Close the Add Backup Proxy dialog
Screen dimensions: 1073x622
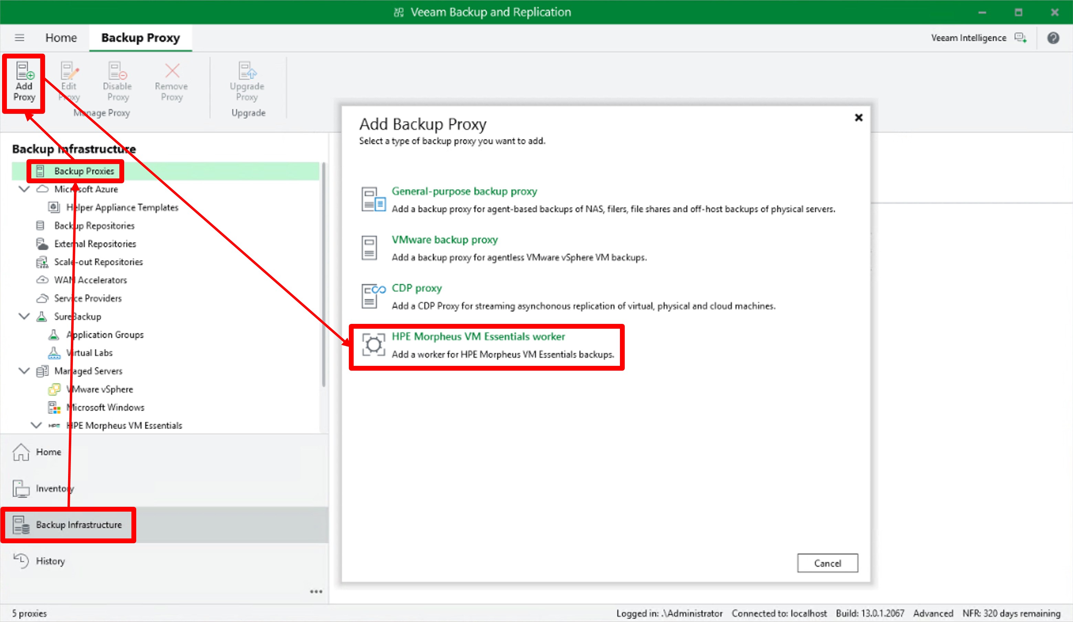pyautogui.click(x=858, y=118)
